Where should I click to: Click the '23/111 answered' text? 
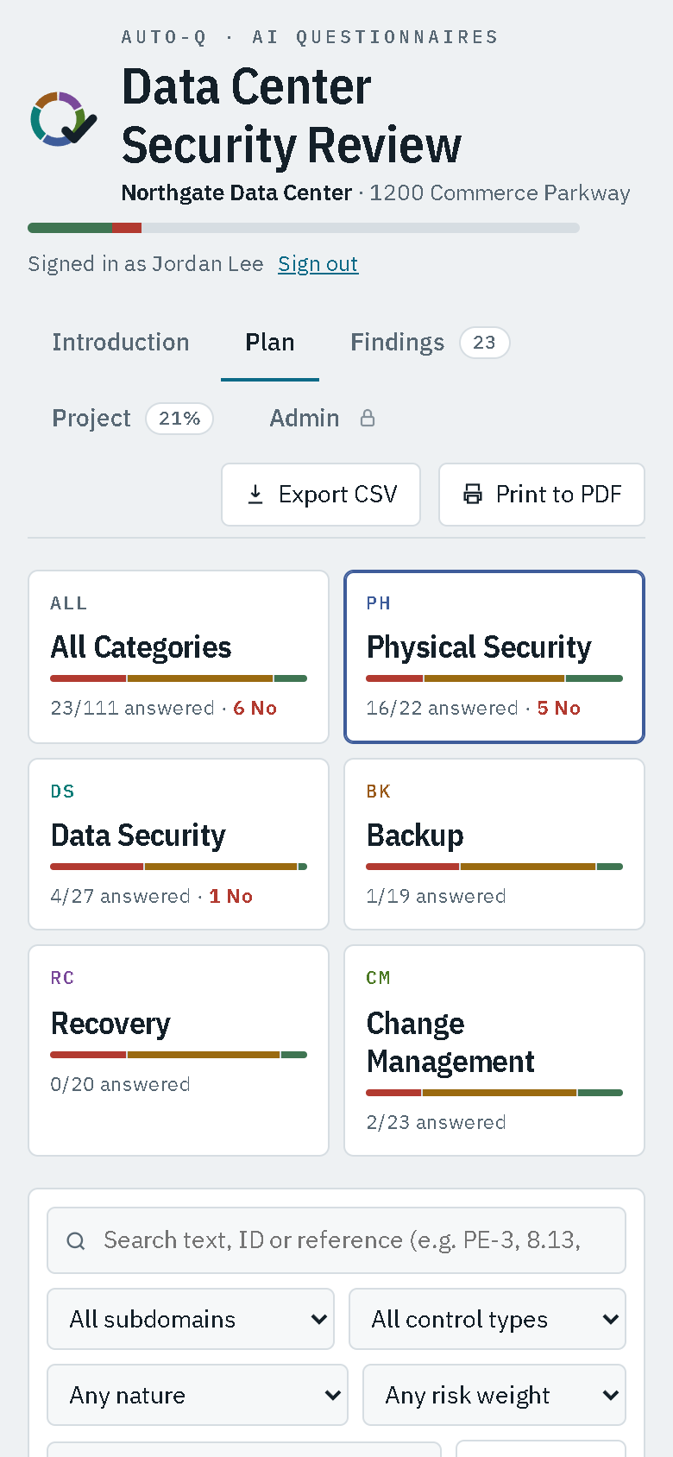click(132, 709)
